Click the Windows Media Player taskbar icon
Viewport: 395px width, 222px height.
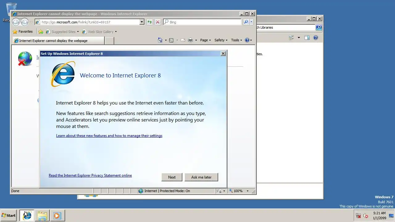[57, 216]
